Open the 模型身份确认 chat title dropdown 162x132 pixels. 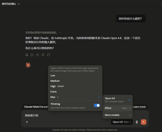(11, 4)
